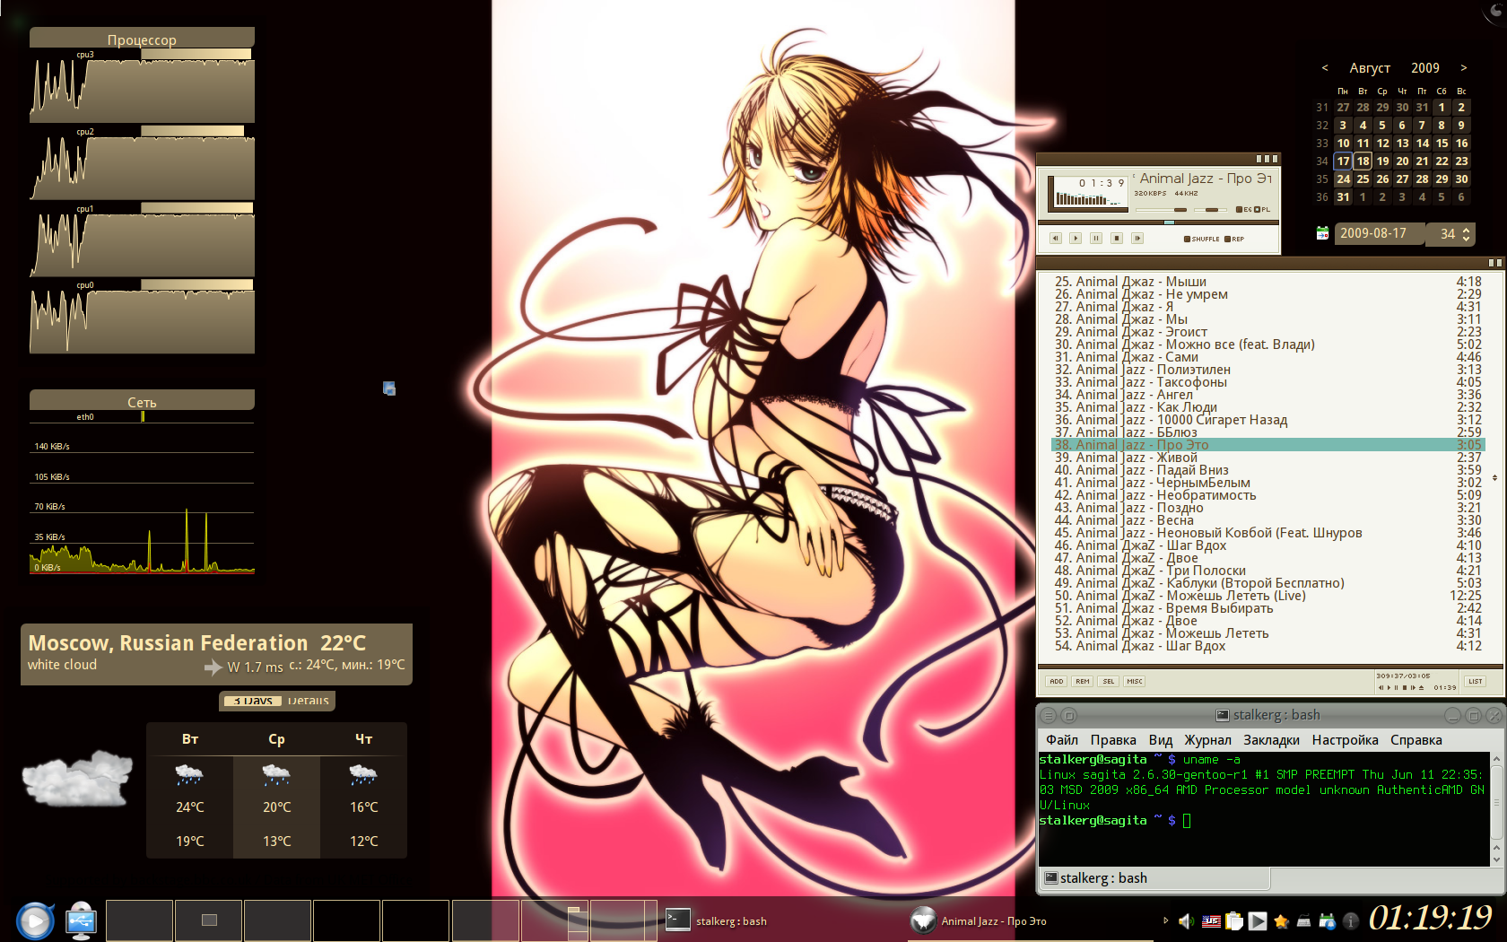Screen dimensions: 1507x942
Task: Click the player volume slider
Action: click(x=1162, y=209)
